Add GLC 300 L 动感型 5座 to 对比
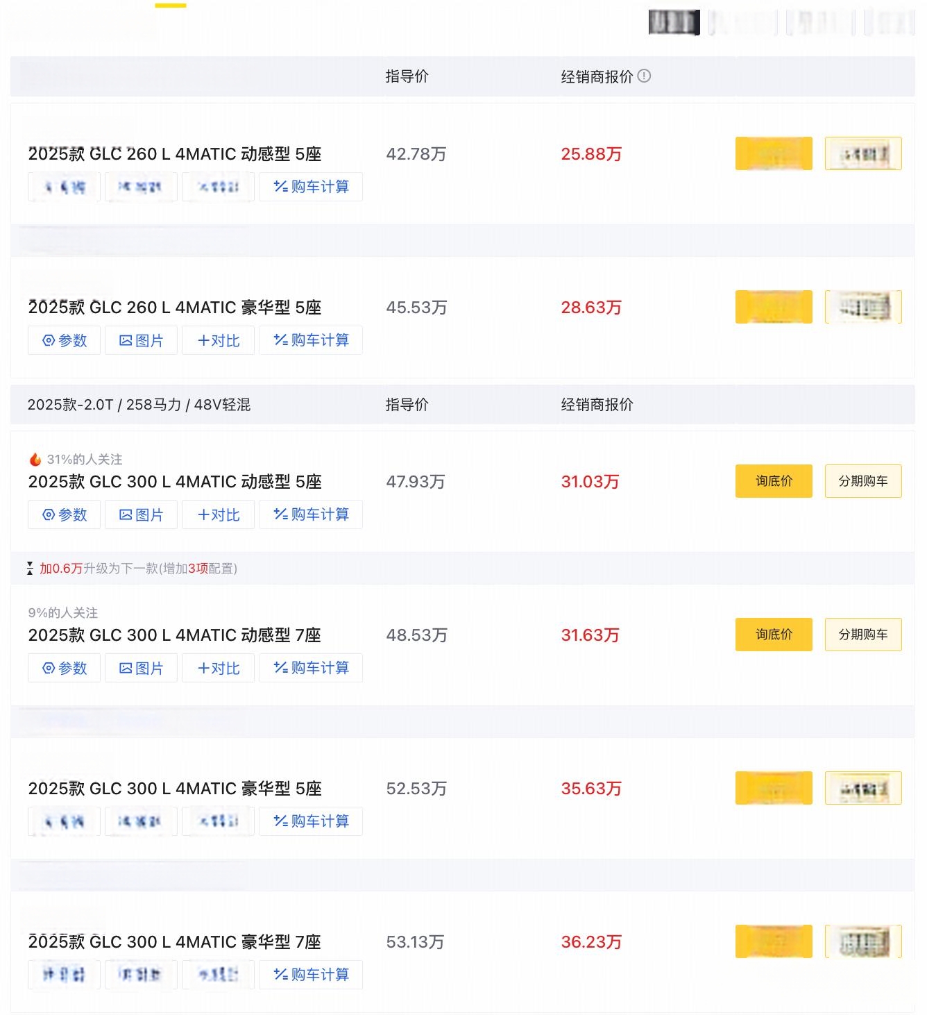 219,514
